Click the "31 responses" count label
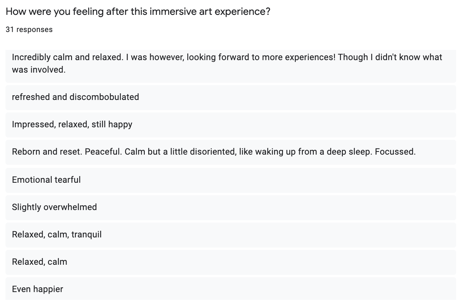This screenshot has height=303, width=464. coord(29,30)
